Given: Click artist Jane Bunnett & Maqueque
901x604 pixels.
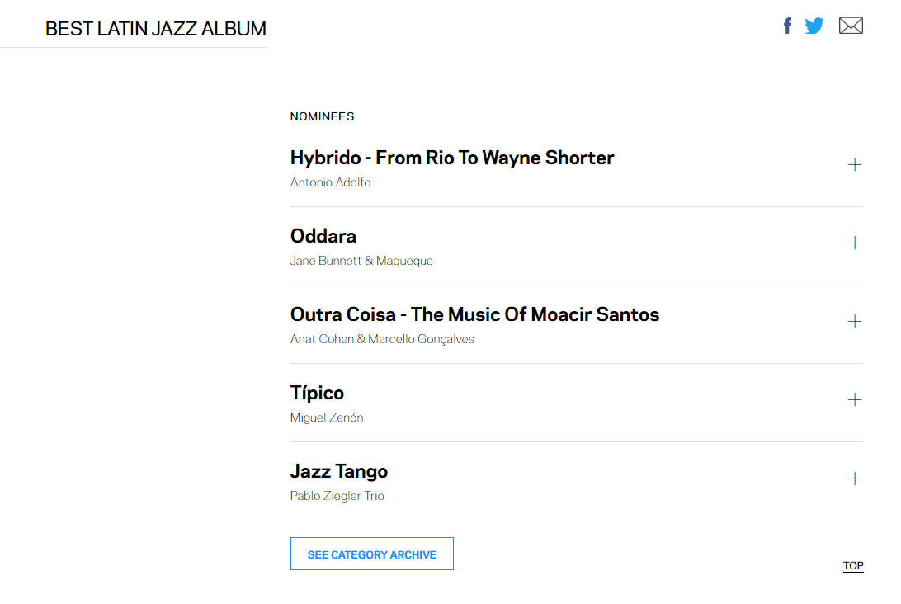Looking at the screenshot, I should (x=361, y=261).
